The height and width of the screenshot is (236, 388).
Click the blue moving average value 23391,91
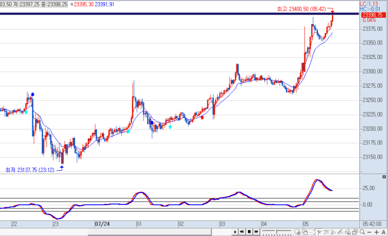104,4
